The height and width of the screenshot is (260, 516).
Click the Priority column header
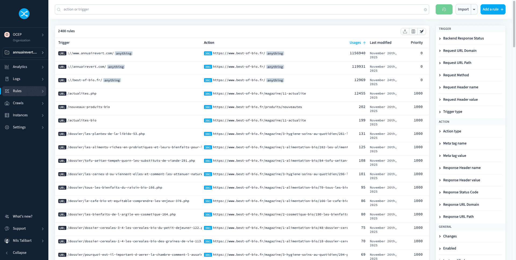(x=417, y=43)
